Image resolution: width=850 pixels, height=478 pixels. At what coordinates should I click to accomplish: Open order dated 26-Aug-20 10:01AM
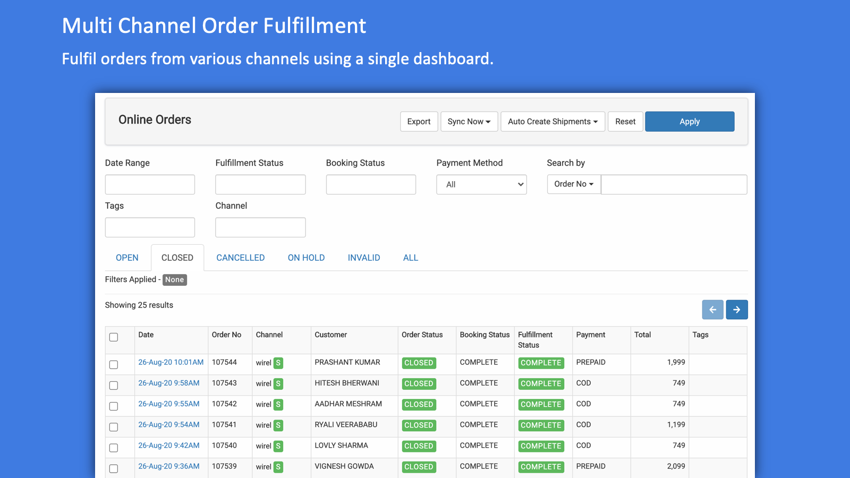click(171, 362)
